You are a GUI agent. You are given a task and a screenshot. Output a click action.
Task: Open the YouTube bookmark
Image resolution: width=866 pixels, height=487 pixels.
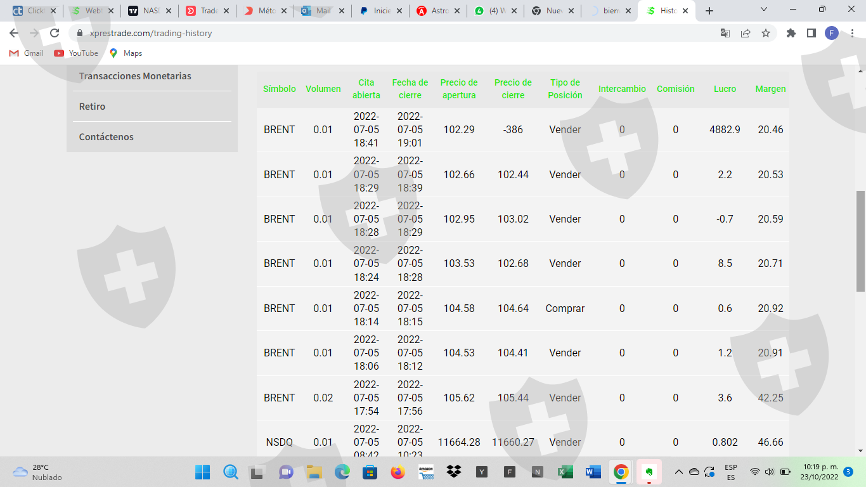76,53
